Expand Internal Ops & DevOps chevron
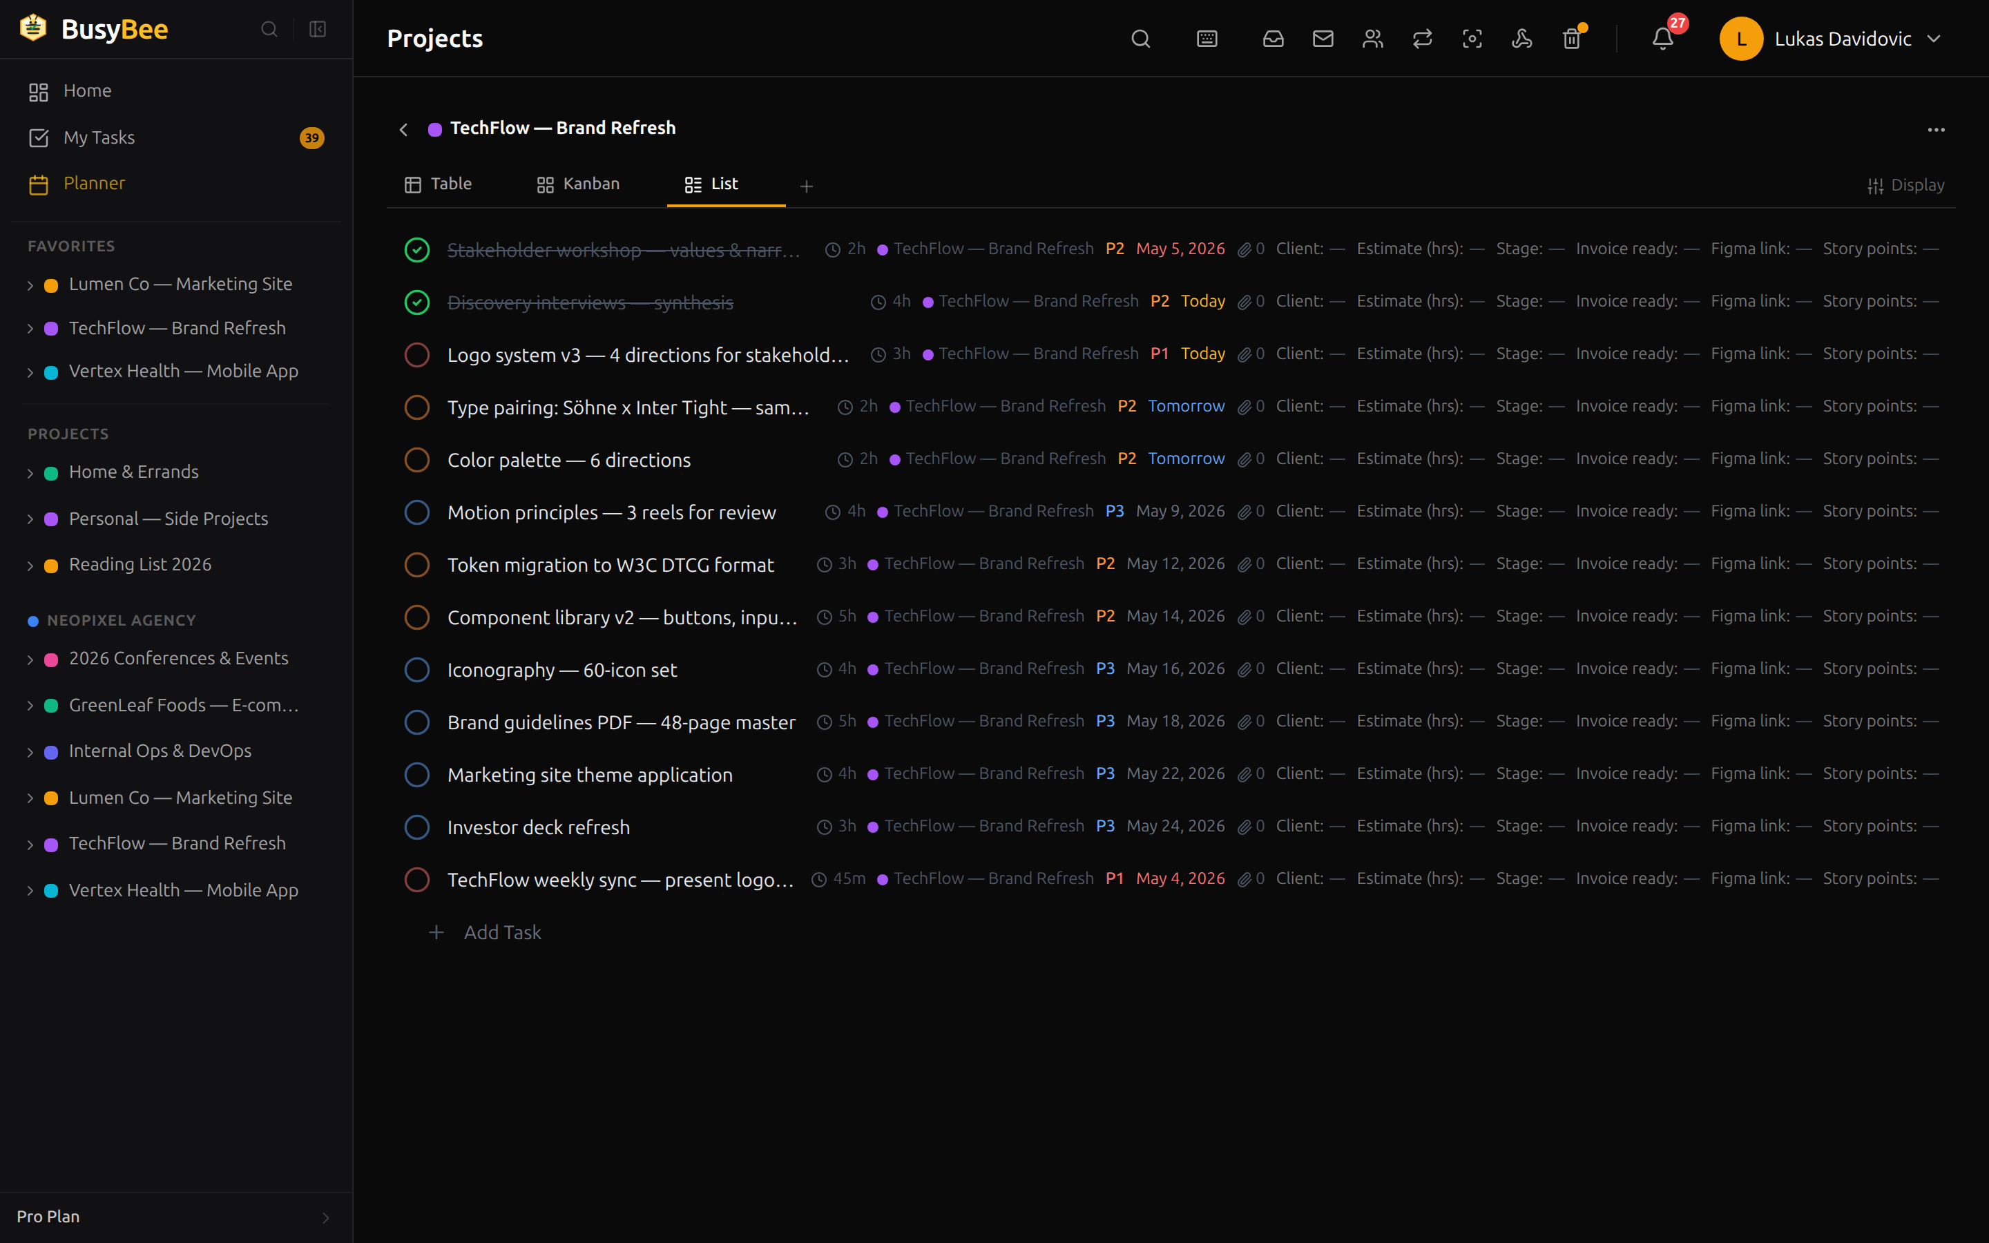 (30, 752)
